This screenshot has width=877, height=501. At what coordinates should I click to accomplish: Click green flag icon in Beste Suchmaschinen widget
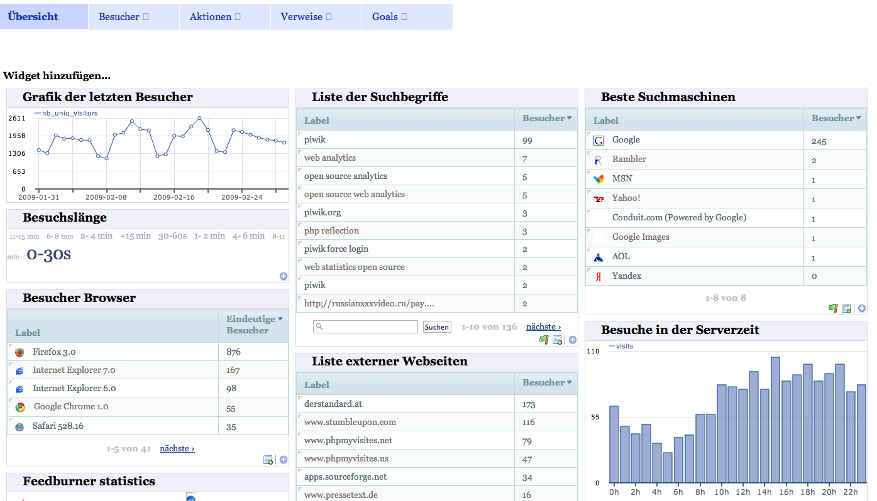click(833, 308)
